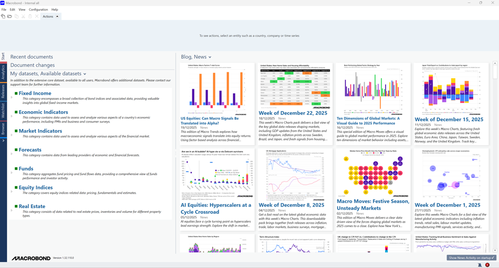Open Week of December 1, 2025 article
Screen dimensions: 499x268
pos(448,205)
